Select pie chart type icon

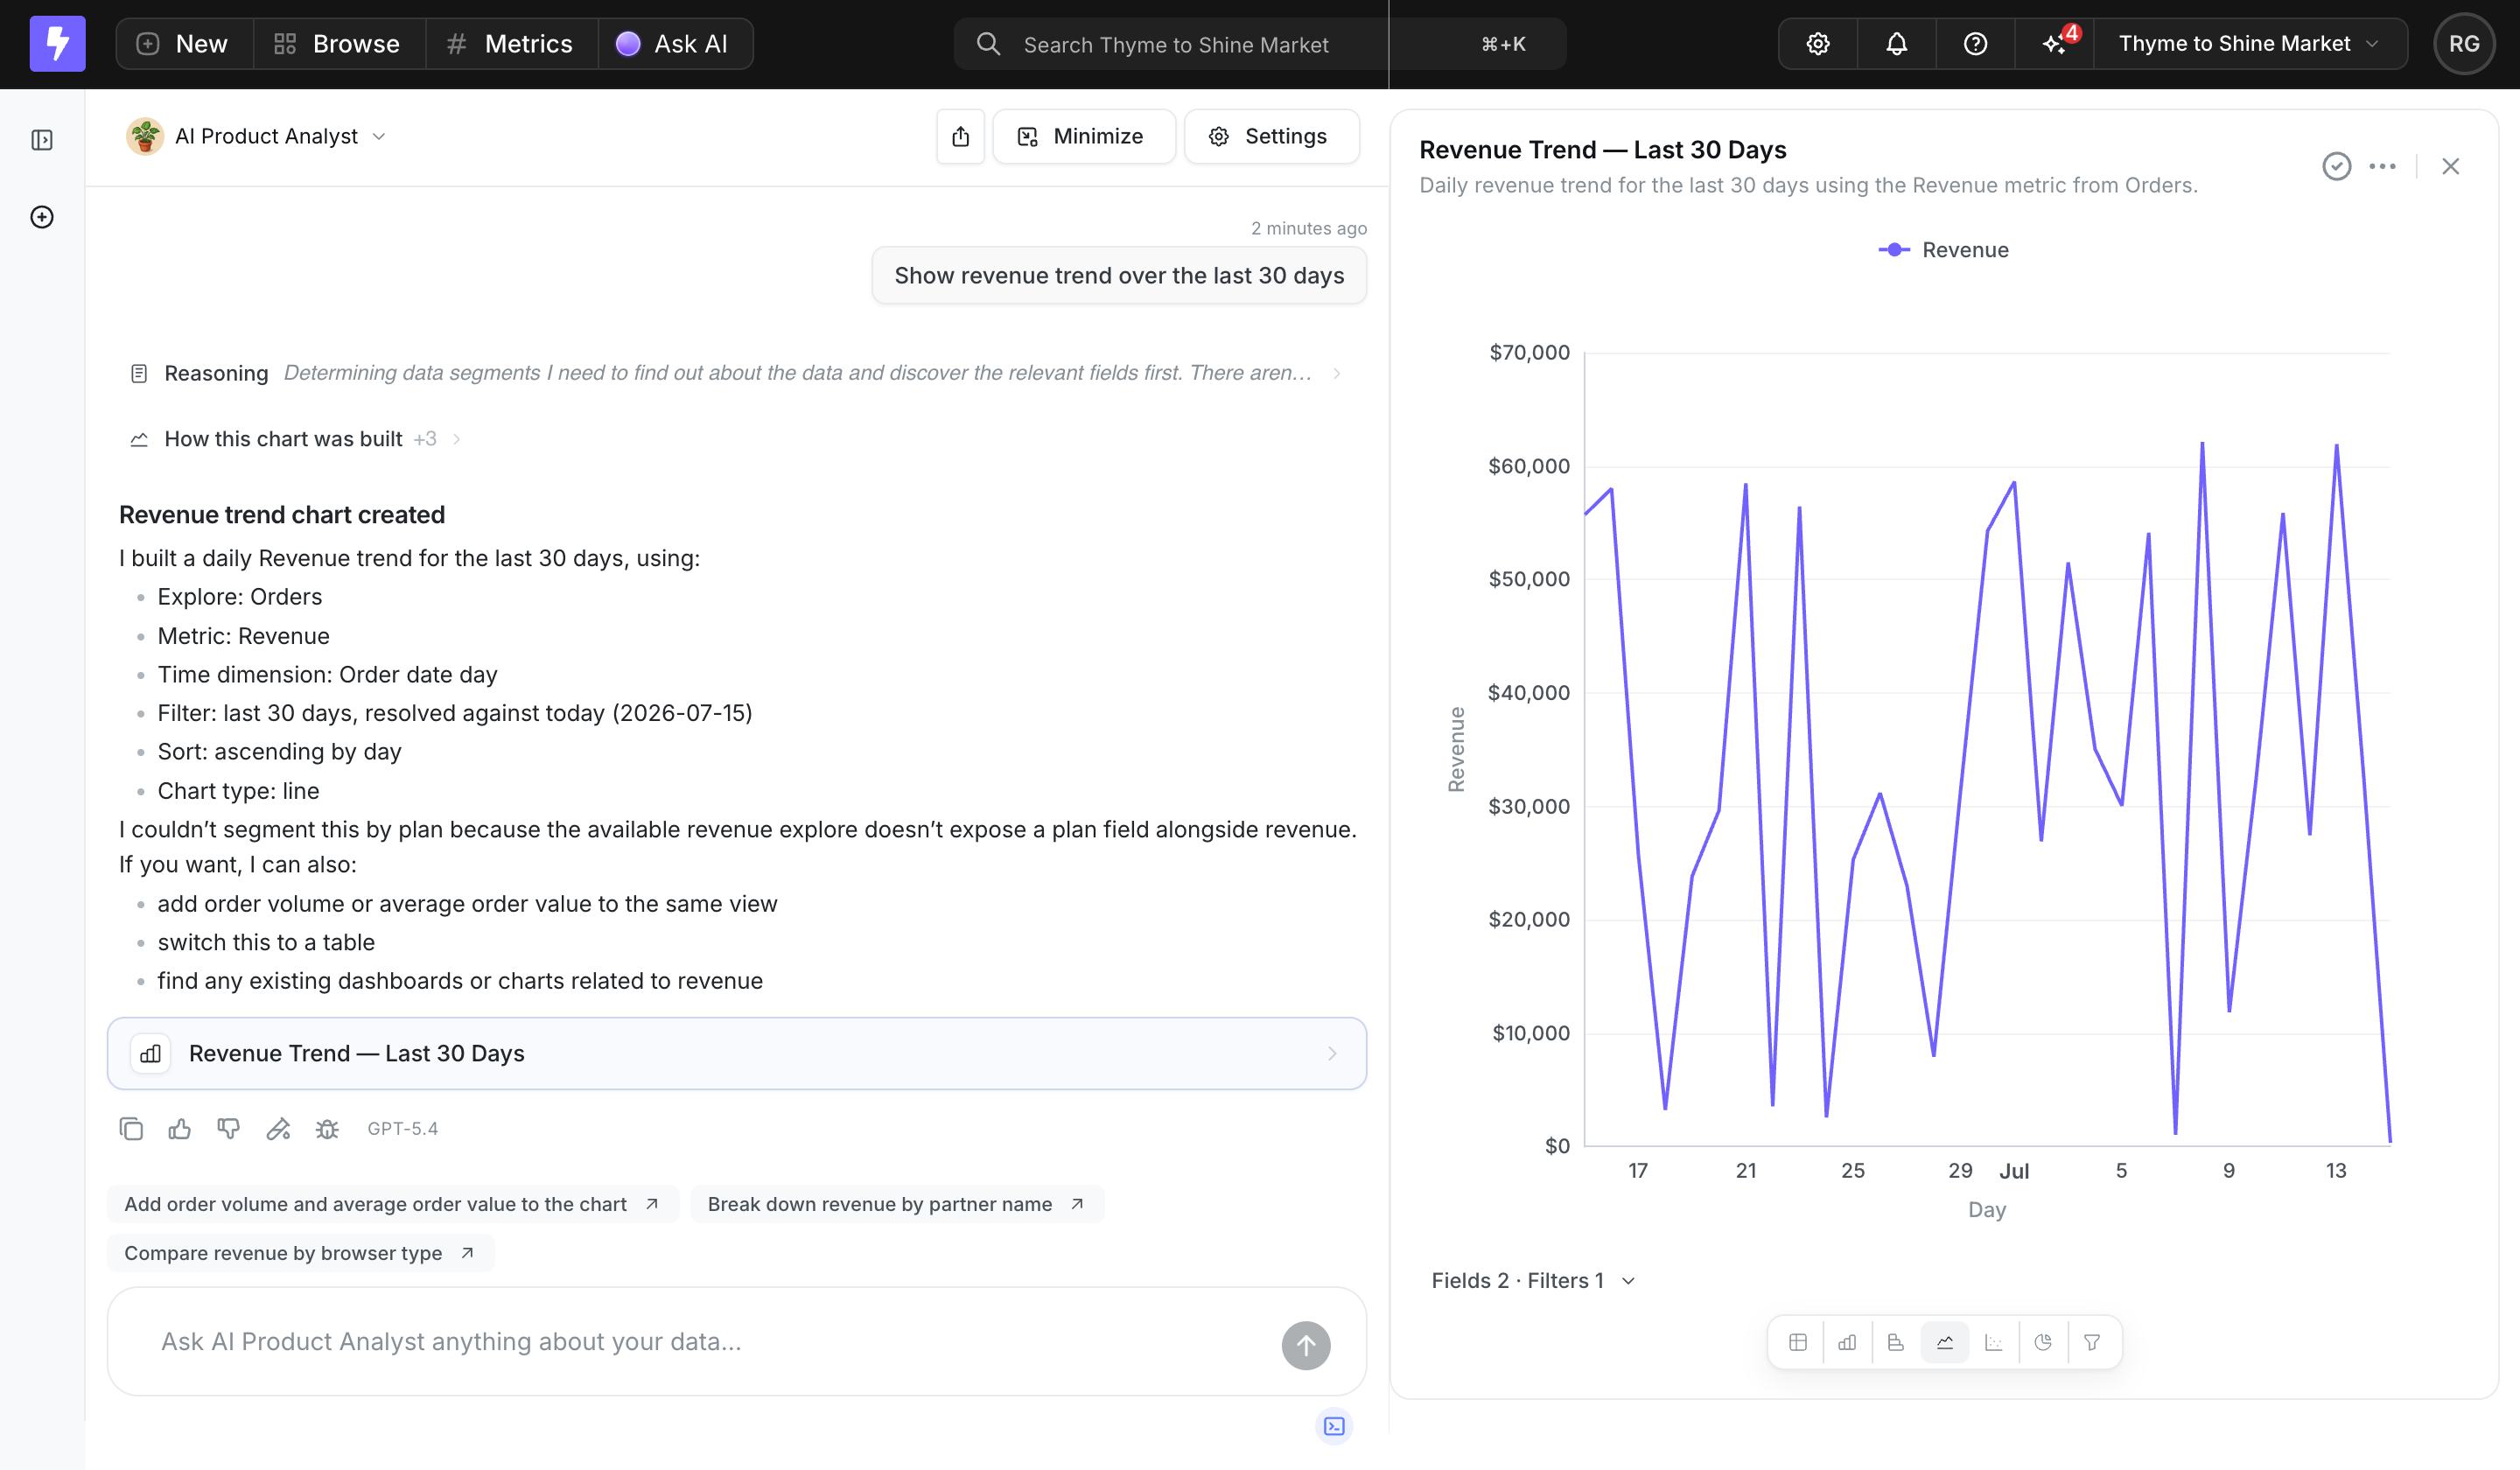point(2043,1342)
